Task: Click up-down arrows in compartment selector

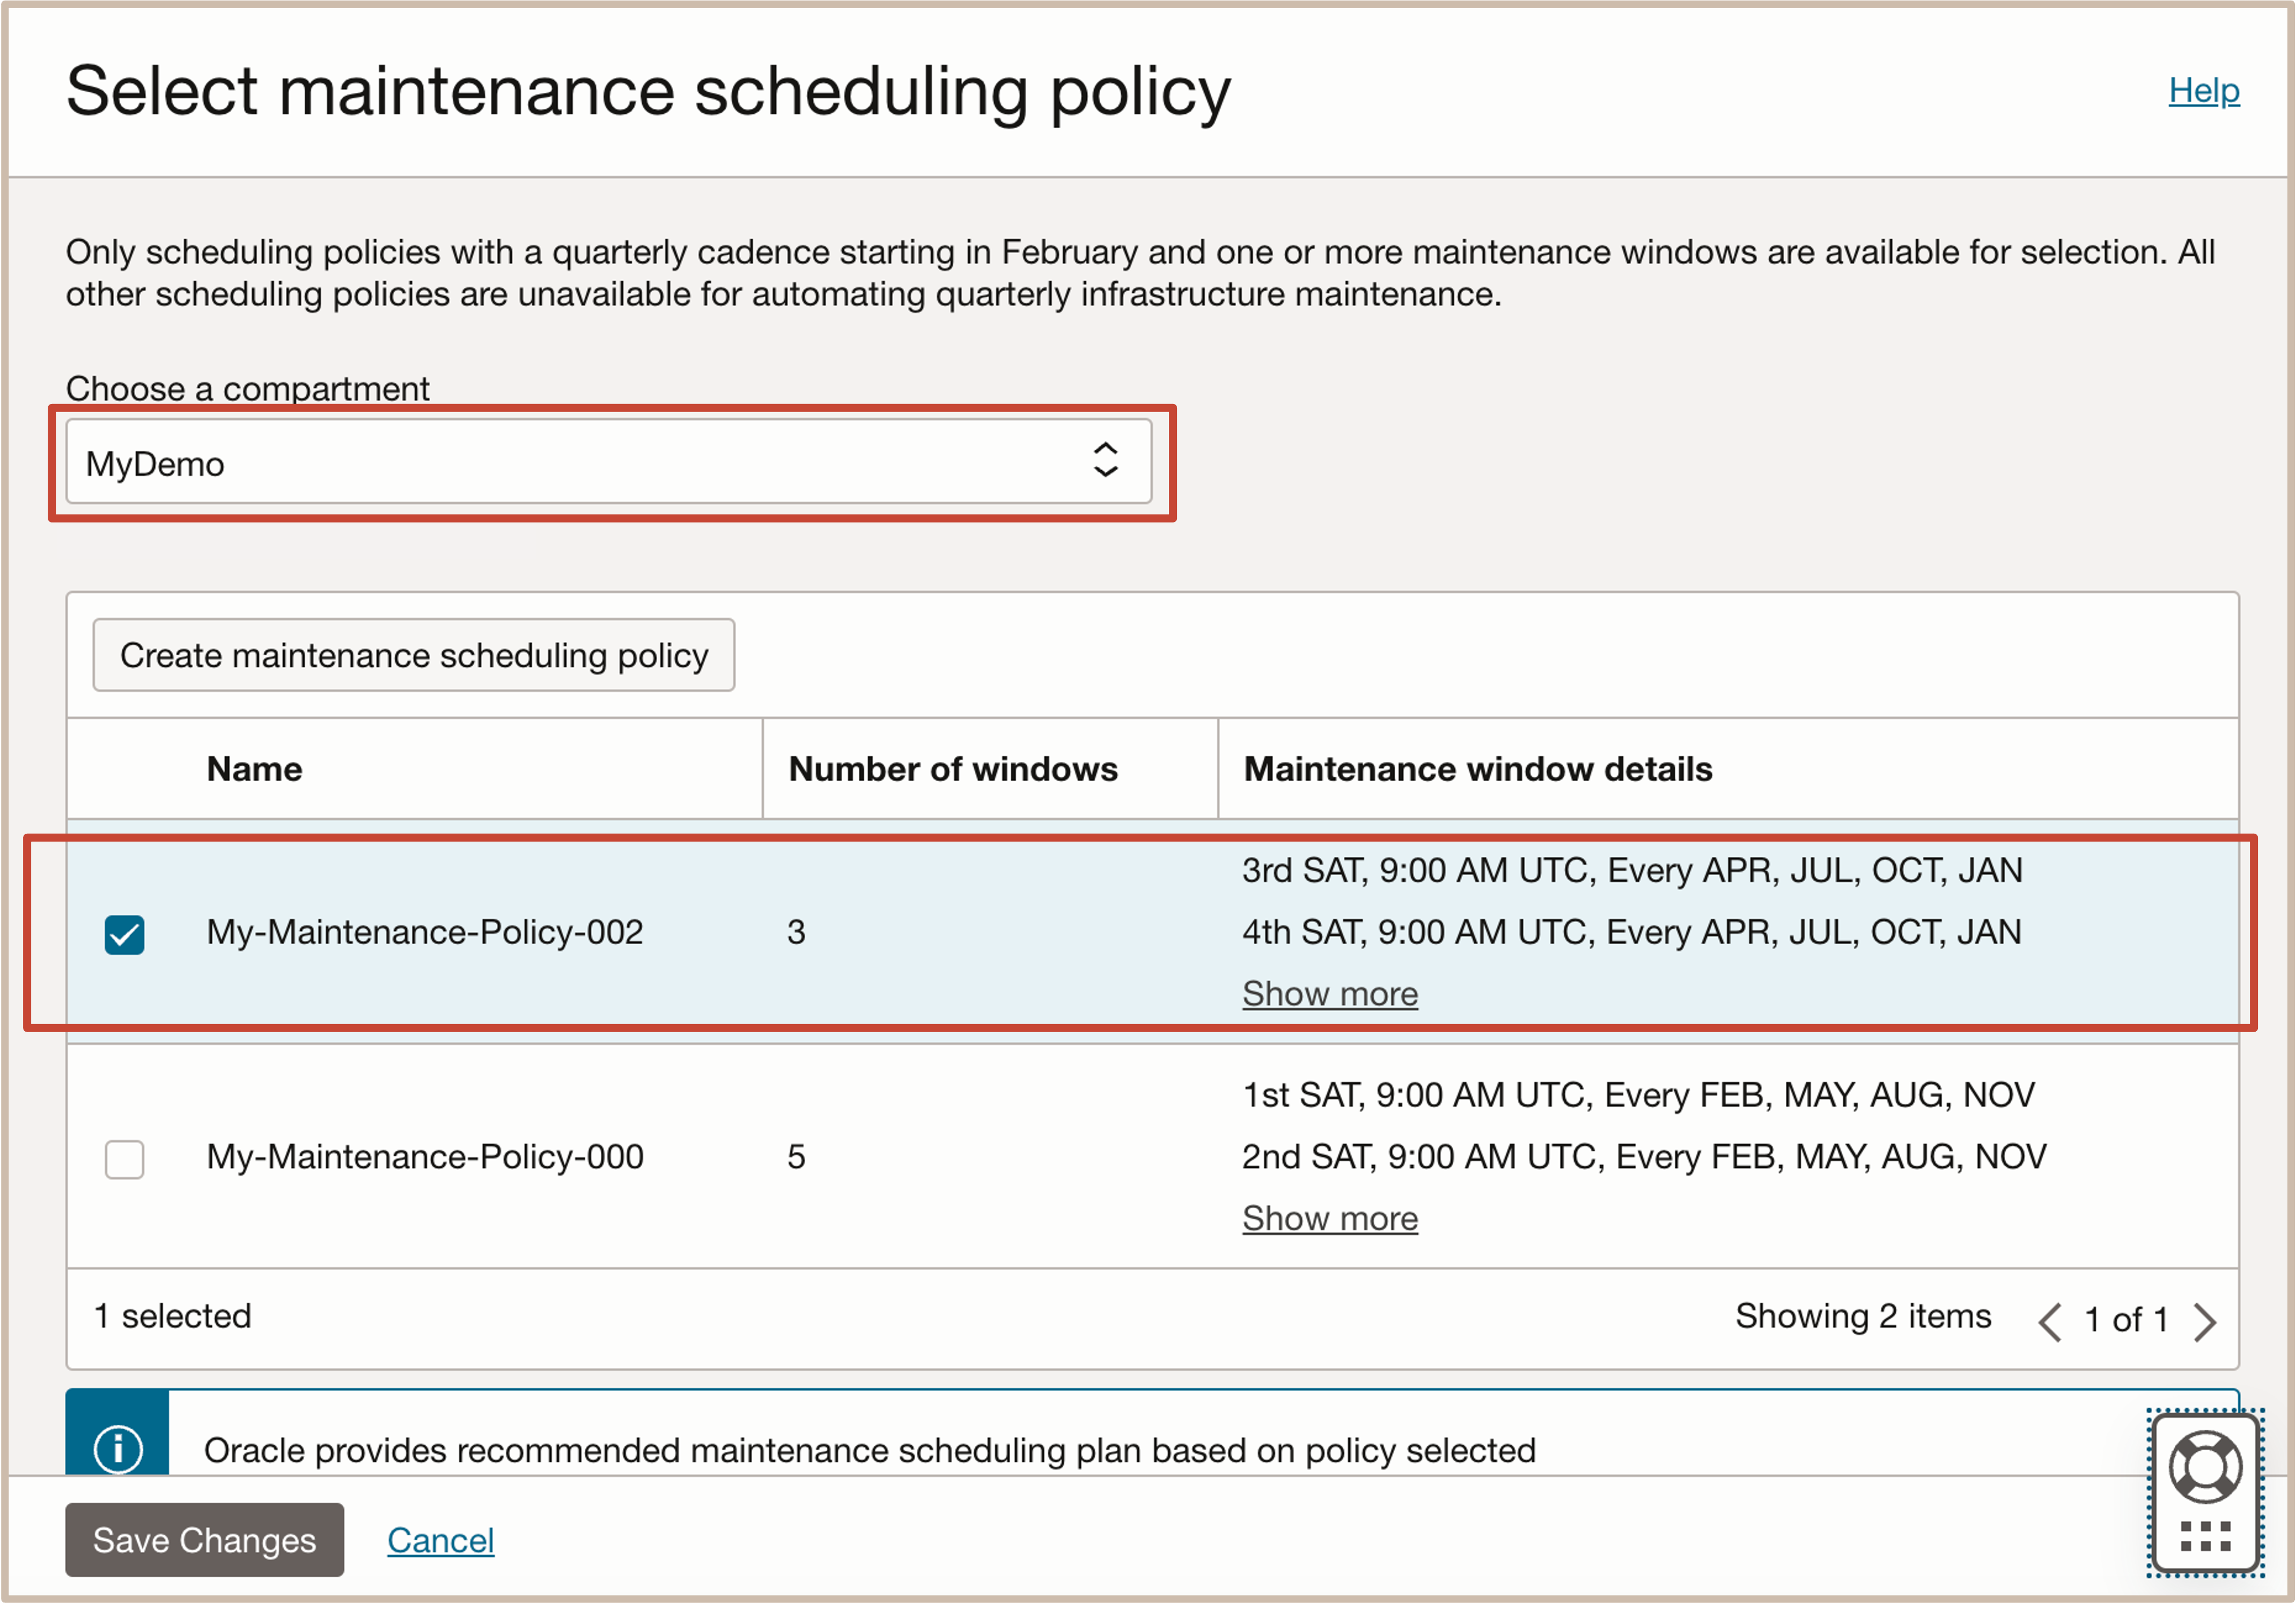Action: pyautogui.click(x=1105, y=460)
